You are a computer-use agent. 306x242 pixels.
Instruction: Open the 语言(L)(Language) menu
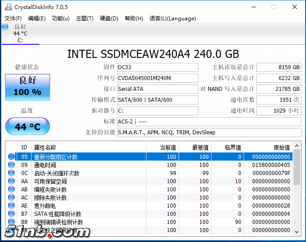173,19
